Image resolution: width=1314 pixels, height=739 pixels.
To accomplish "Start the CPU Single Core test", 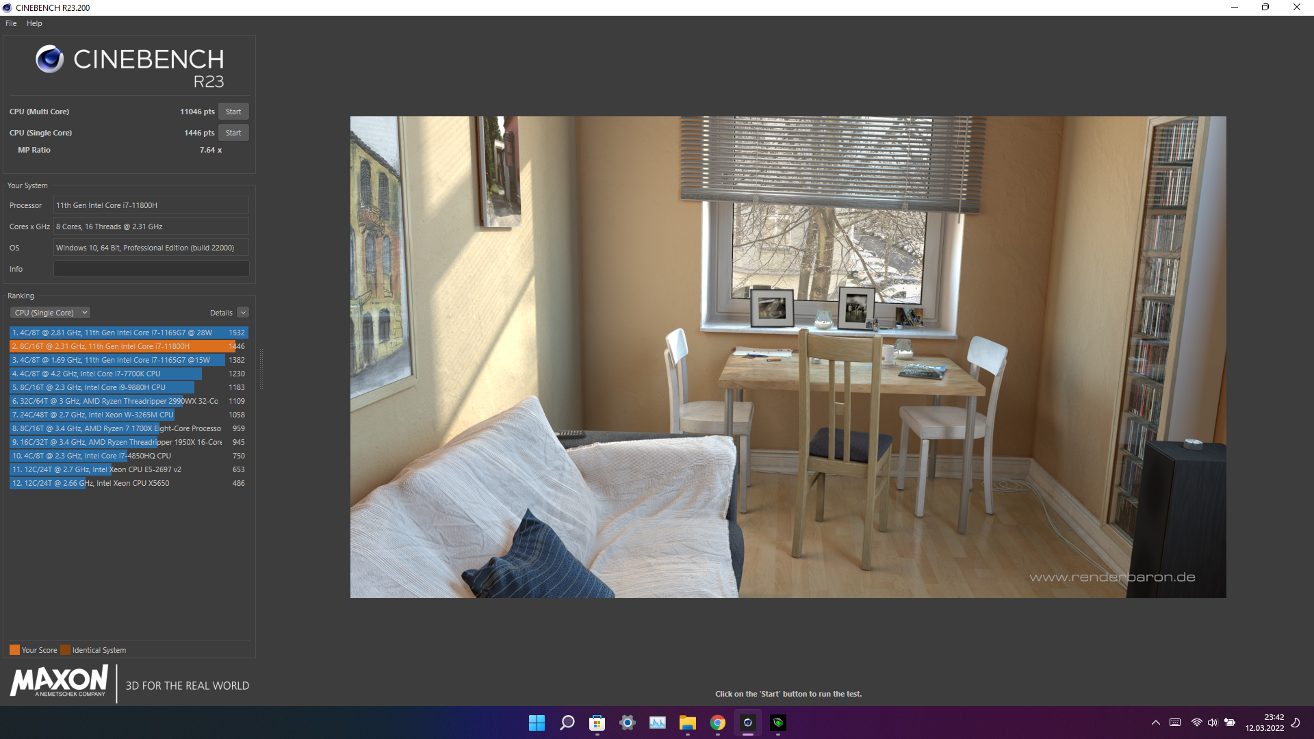I will [x=233, y=133].
